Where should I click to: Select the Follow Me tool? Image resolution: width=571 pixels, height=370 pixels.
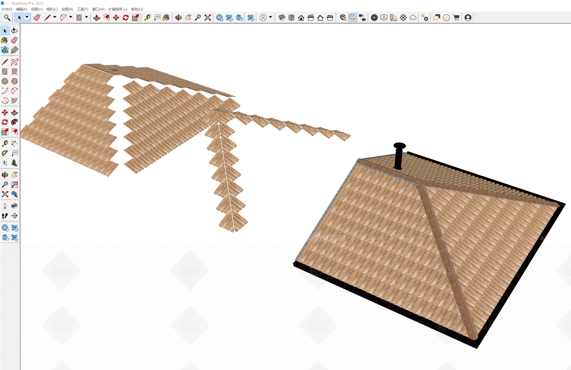(14, 122)
